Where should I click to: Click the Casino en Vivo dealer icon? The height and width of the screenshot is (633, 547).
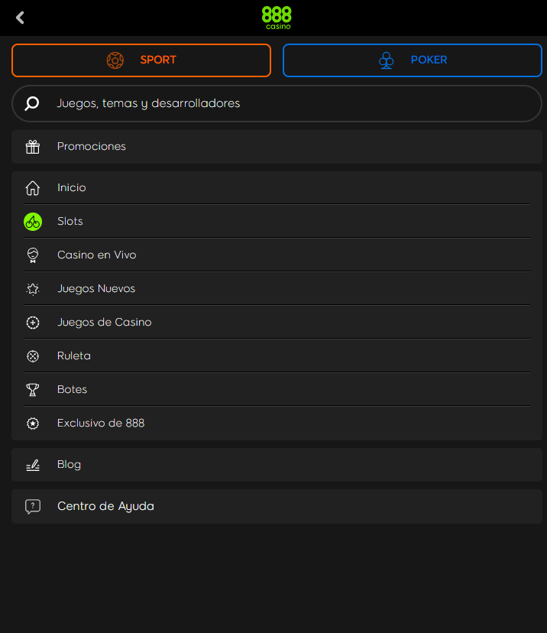point(33,255)
